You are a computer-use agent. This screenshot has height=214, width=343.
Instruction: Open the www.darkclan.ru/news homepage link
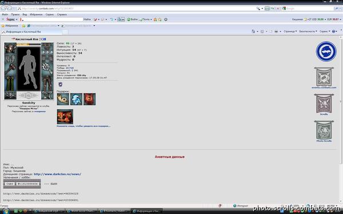coord(57,174)
